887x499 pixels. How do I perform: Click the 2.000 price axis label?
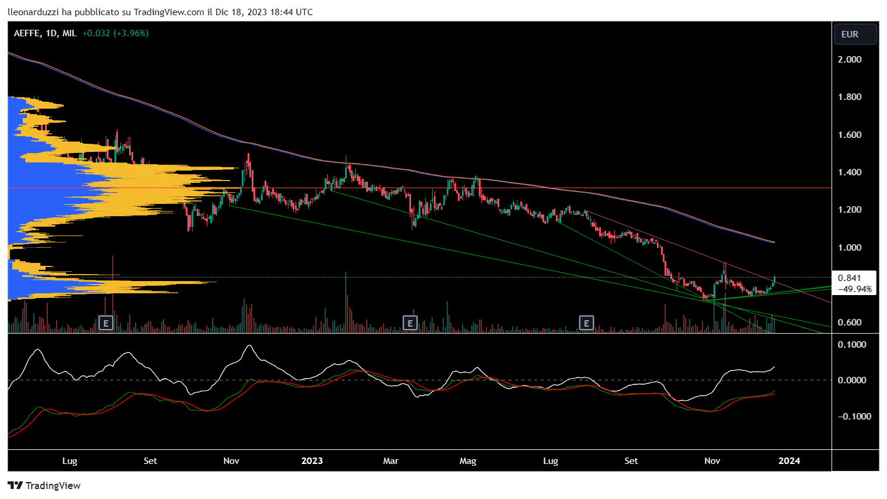(x=850, y=60)
